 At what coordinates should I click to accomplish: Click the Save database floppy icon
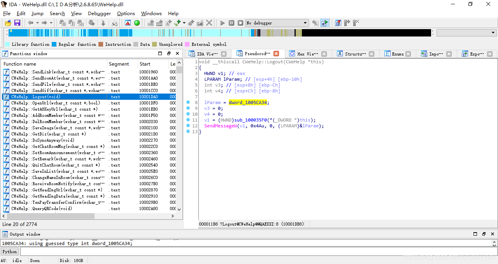tap(17, 23)
